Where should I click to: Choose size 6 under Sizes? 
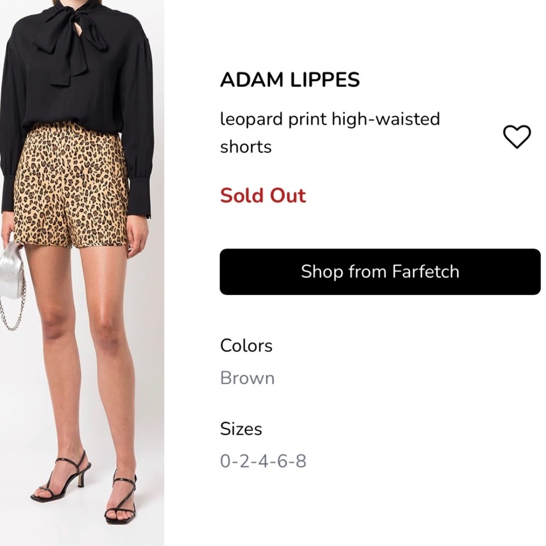point(283,461)
